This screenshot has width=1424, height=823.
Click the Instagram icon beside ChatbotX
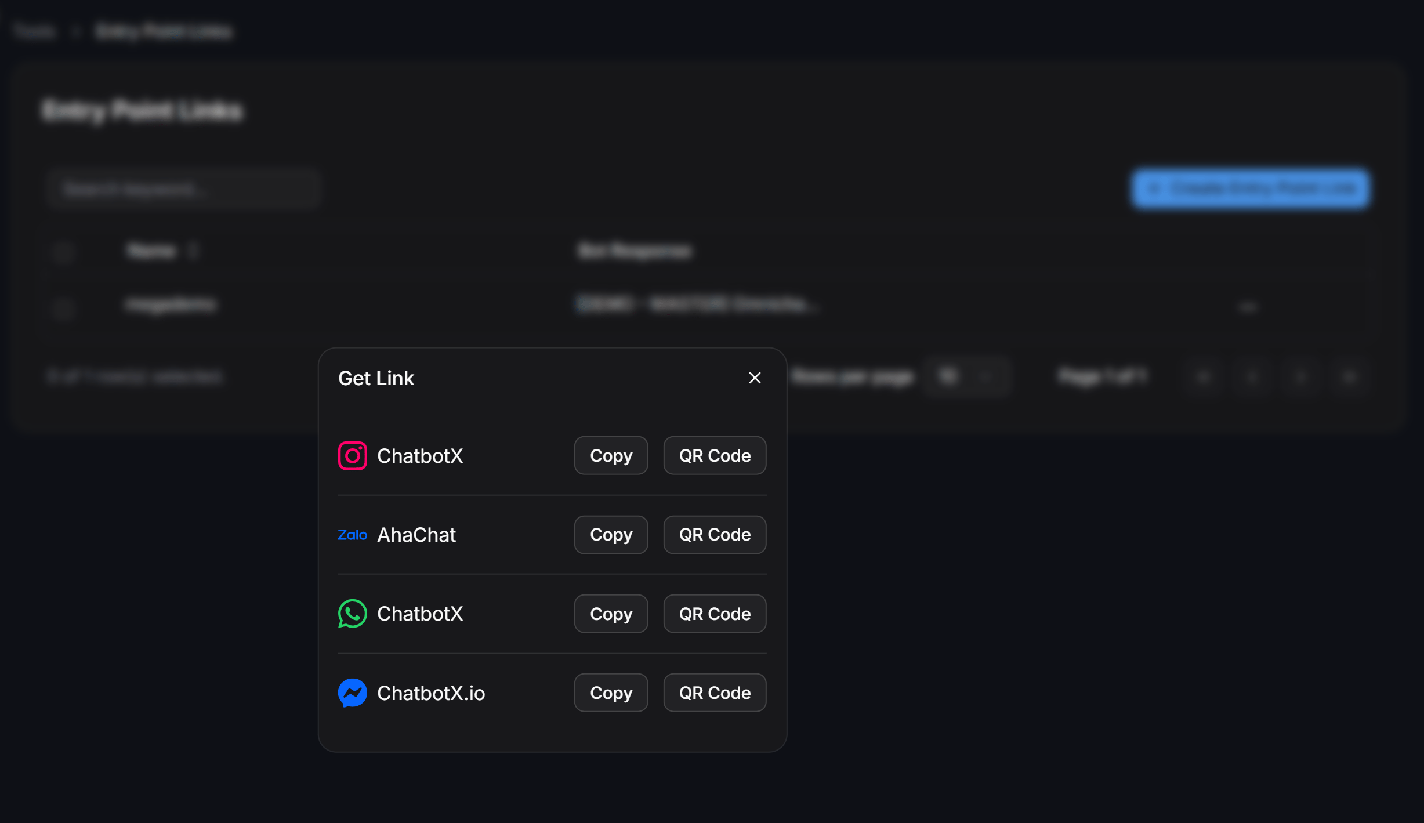click(x=352, y=456)
